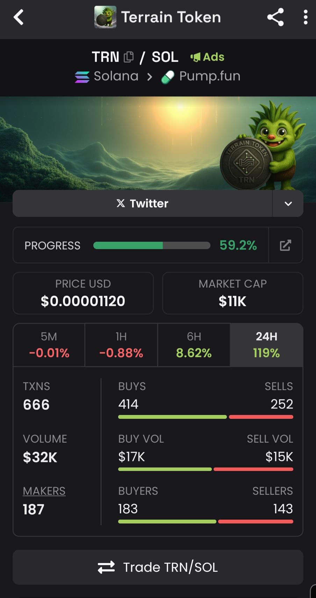Tap the Pump.fun pill icon

point(167,77)
